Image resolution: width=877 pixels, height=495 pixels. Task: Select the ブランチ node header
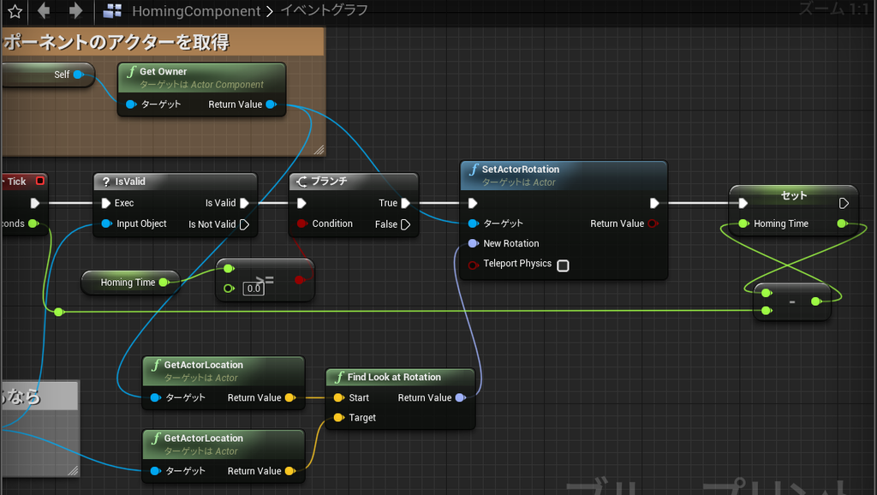[354, 182]
